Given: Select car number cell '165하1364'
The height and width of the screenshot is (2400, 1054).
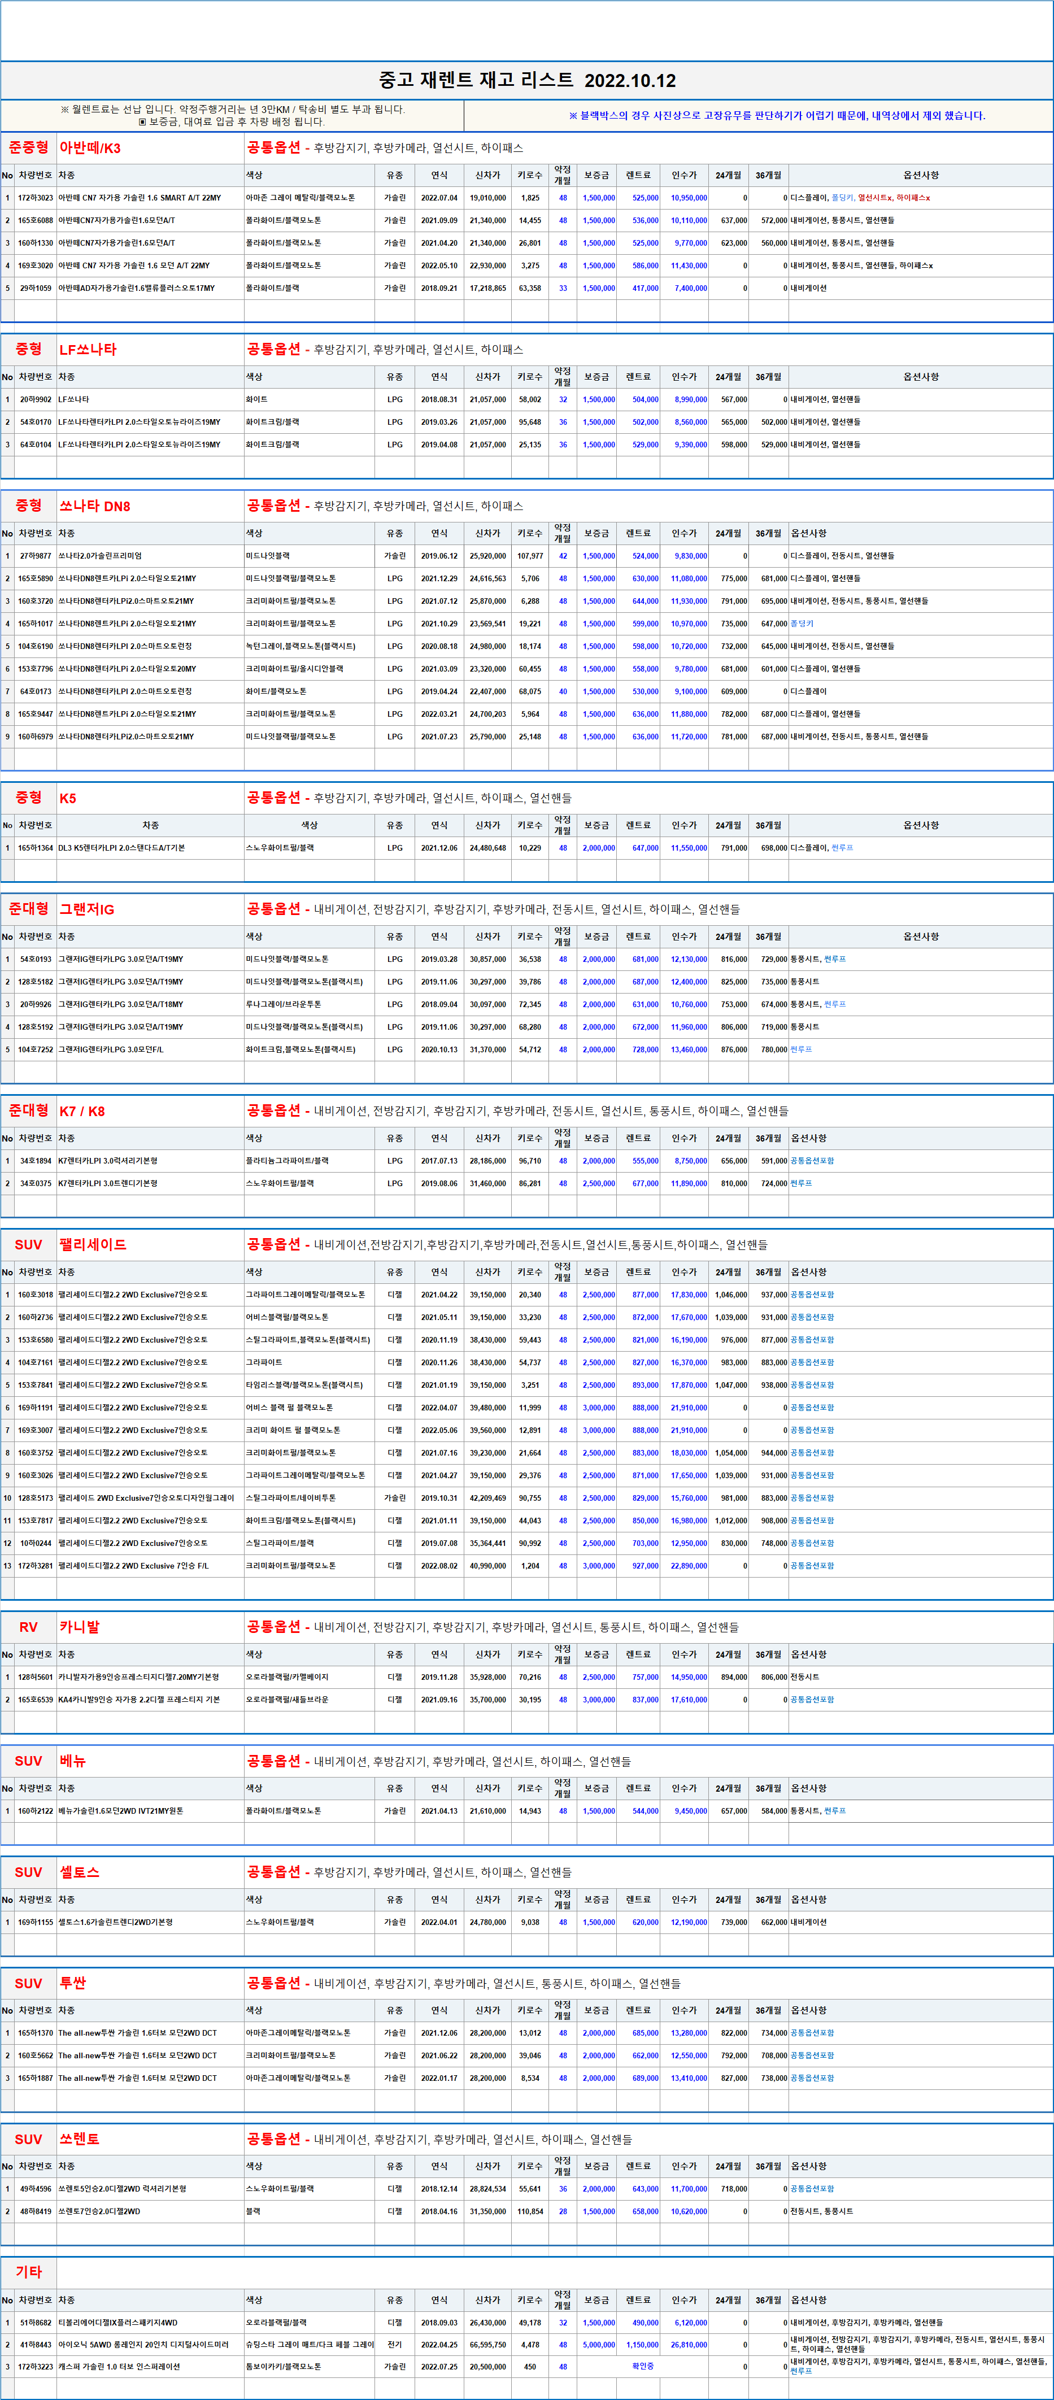Looking at the screenshot, I should point(36,848).
